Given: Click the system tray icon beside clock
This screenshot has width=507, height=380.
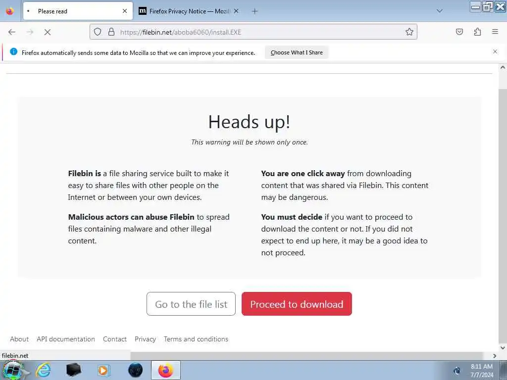Looking at the screenshot, I should [457, 371].
